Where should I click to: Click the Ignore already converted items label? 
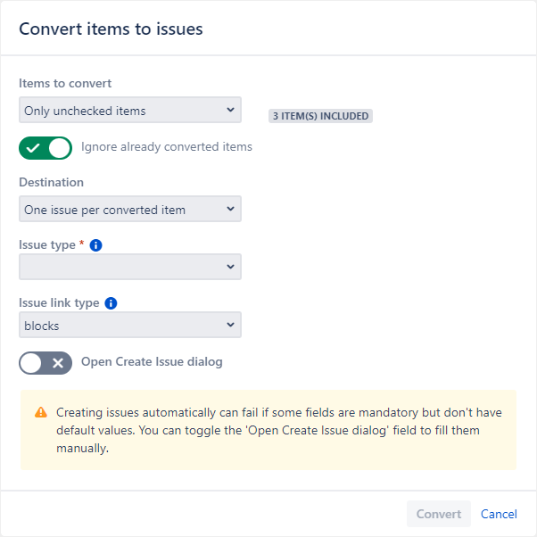tap(167, 147)
